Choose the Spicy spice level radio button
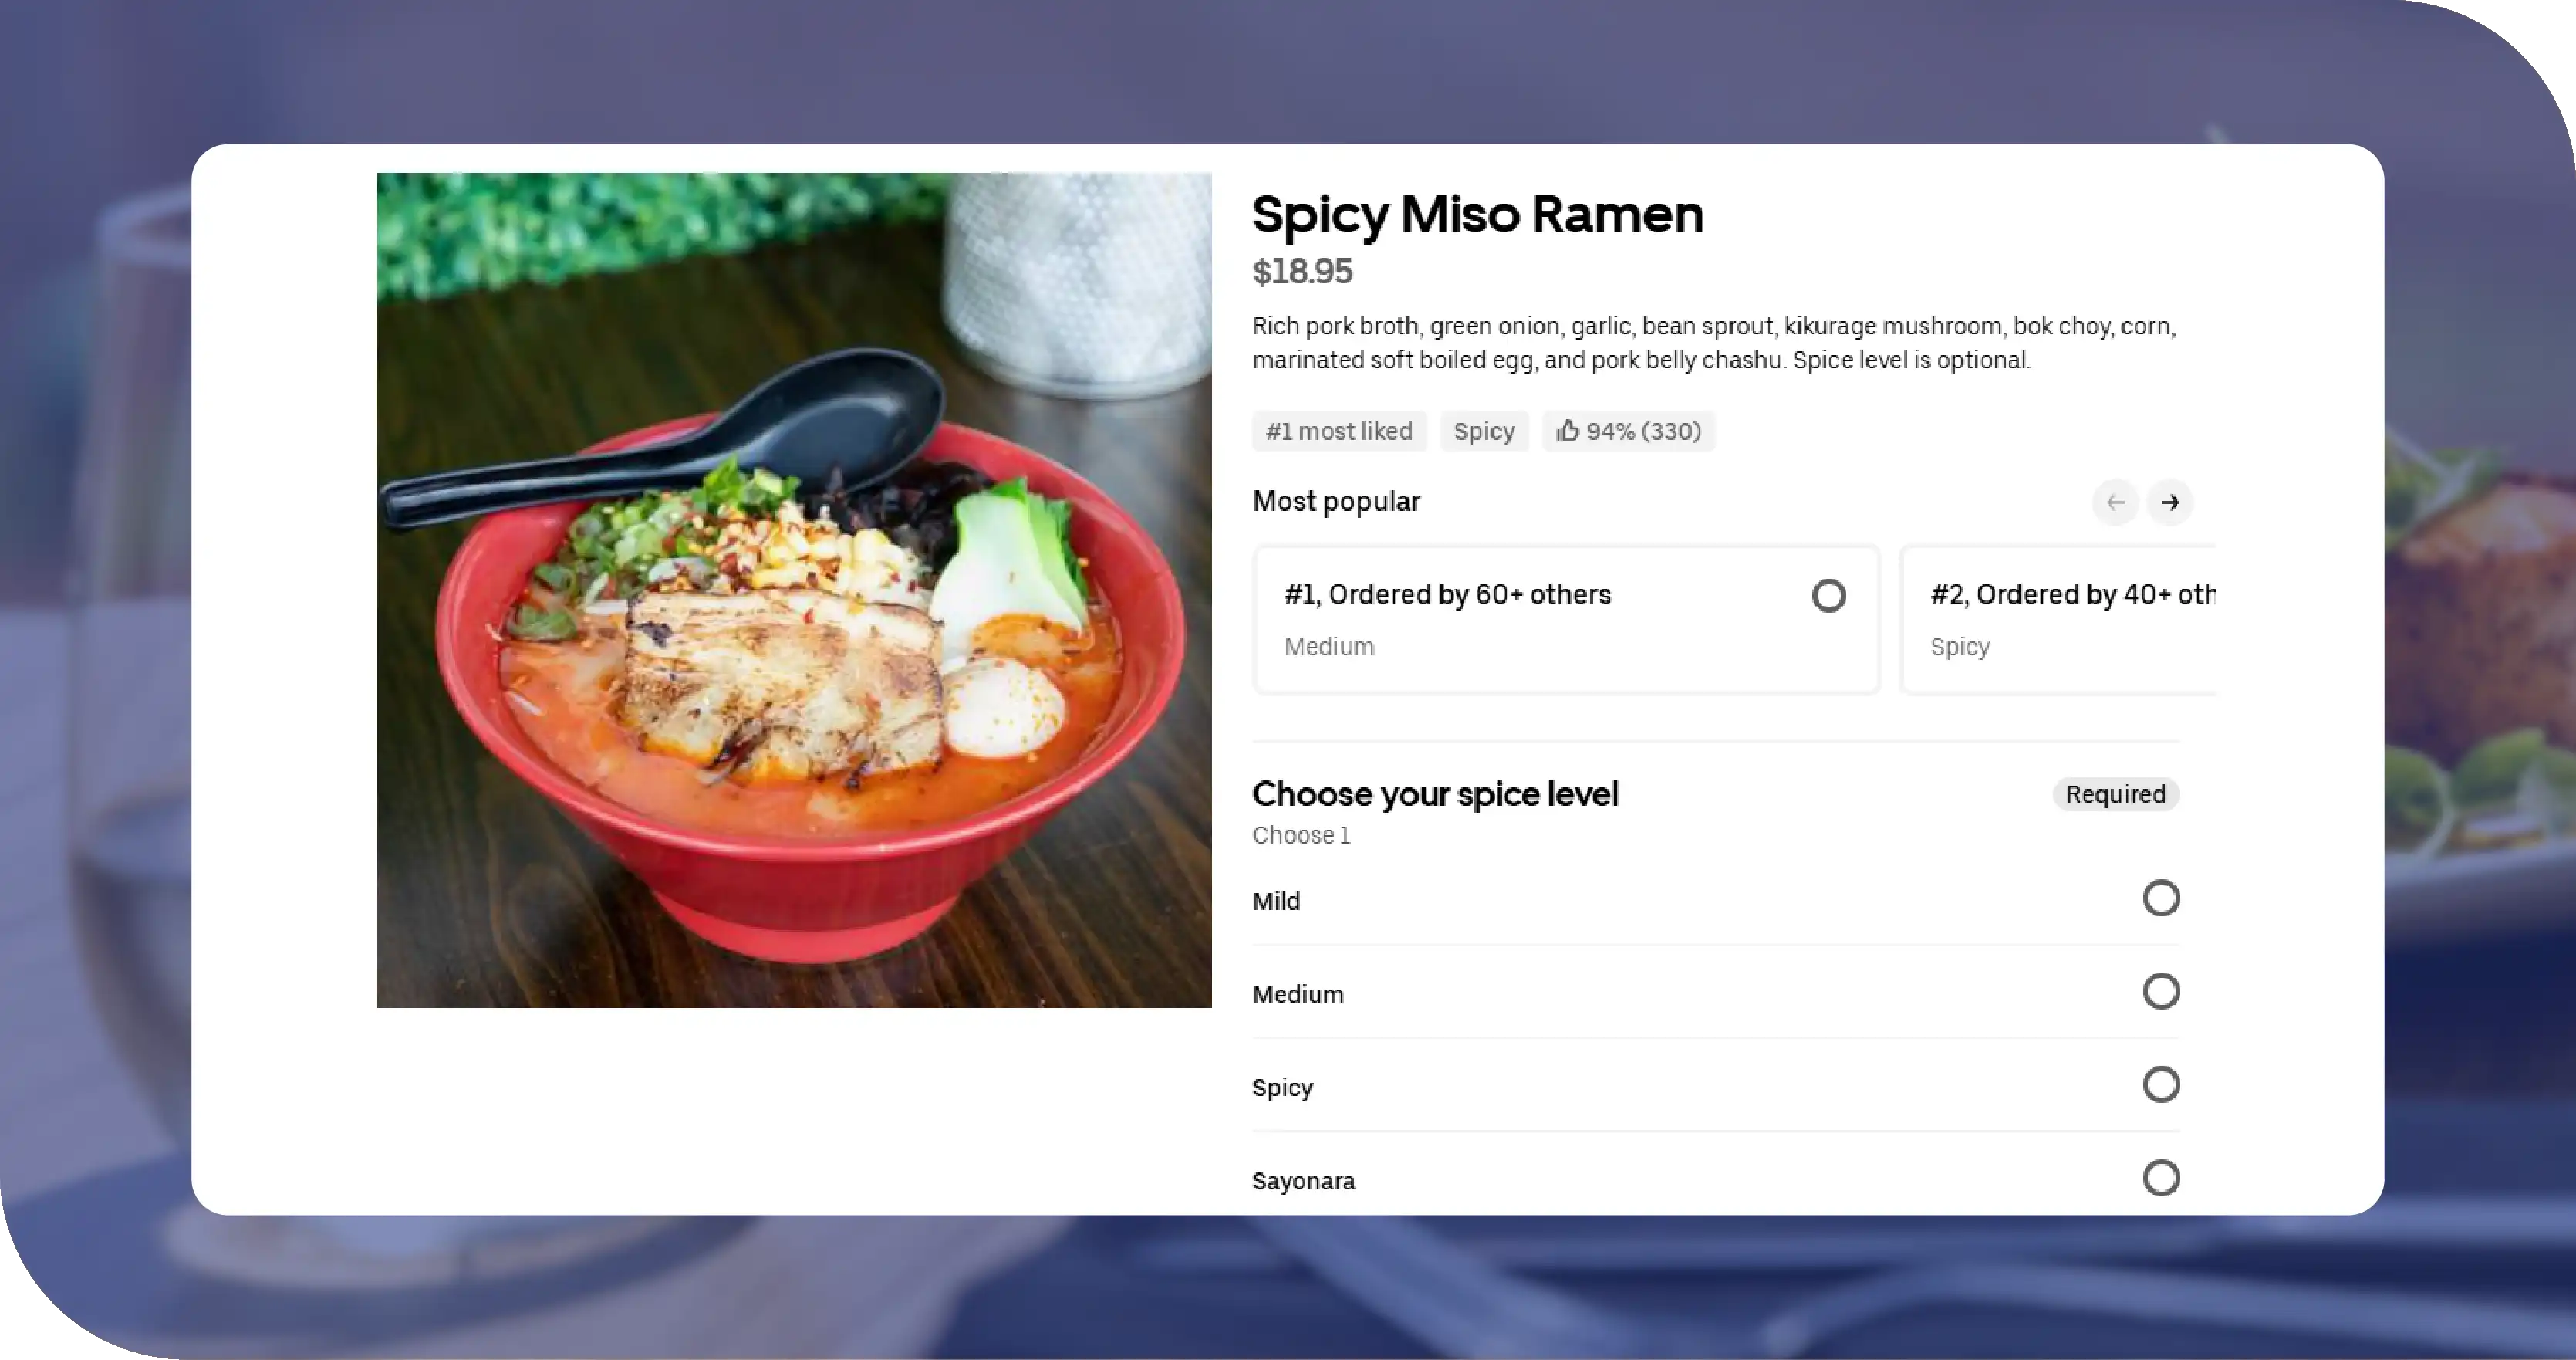Screen dimensions: 2576x1360 click(x=2161, y=1084)
